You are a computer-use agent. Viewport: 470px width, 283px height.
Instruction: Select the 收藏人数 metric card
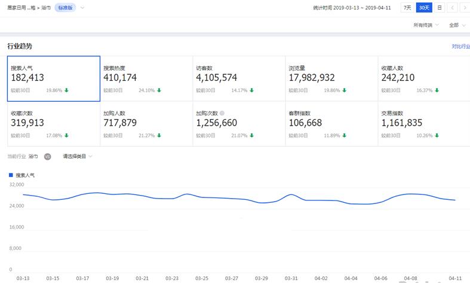(x=423, y=79)
